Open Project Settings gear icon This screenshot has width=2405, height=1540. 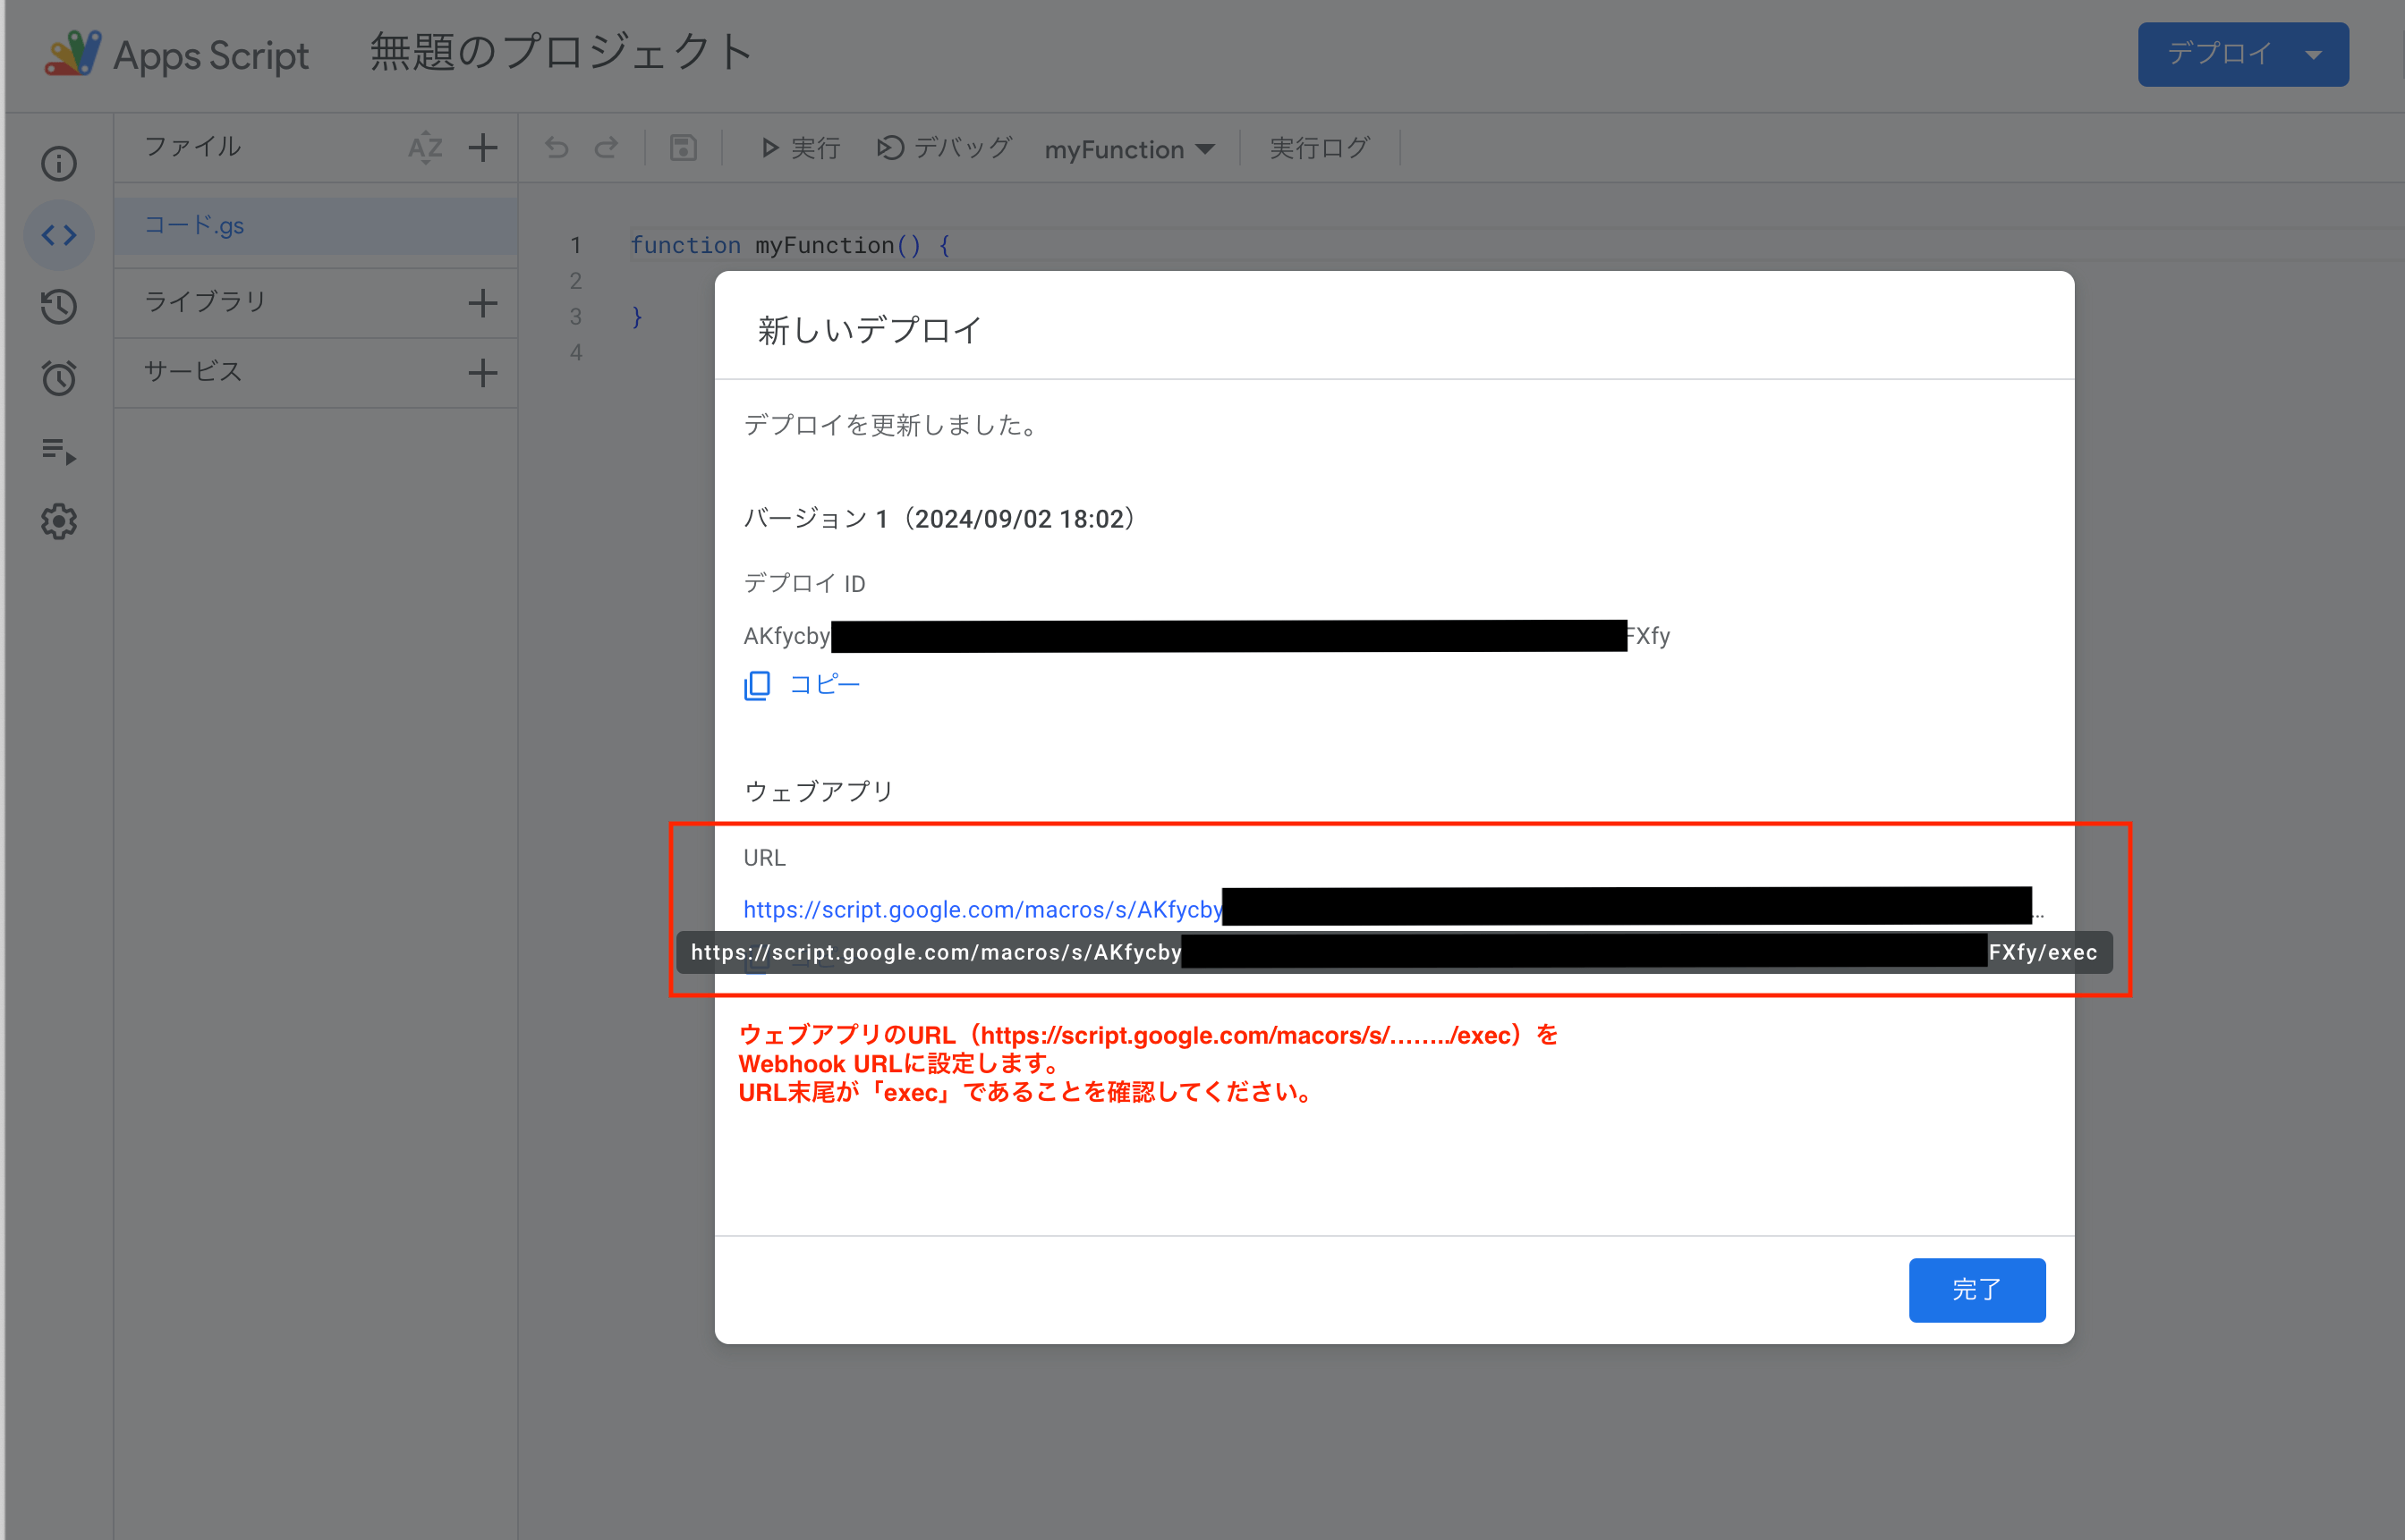(59, 522)
